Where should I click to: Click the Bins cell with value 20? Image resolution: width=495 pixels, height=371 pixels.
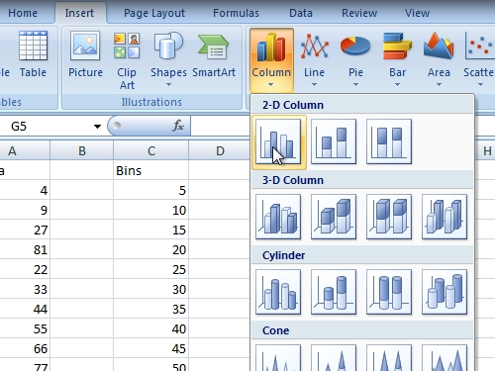tap(151, 249)
